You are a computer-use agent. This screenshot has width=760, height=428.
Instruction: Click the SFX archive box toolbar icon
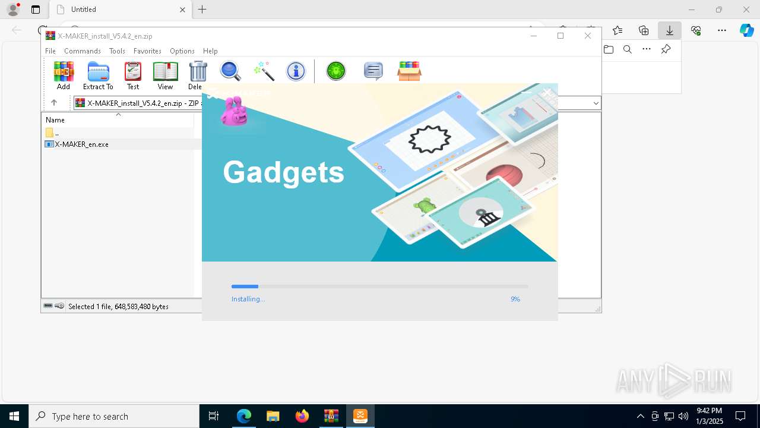pos(409,71)
